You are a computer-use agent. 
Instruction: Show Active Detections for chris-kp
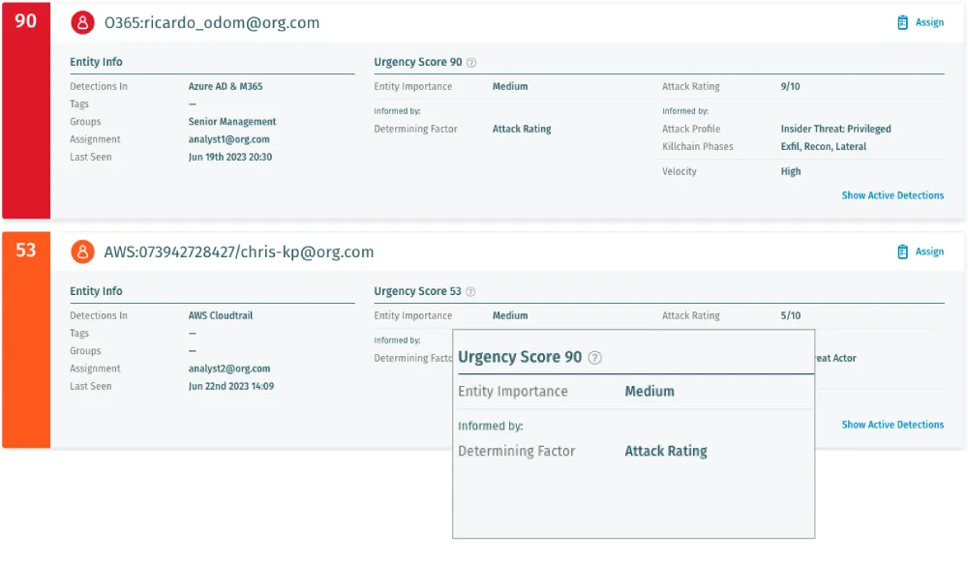tap(892, 424)
